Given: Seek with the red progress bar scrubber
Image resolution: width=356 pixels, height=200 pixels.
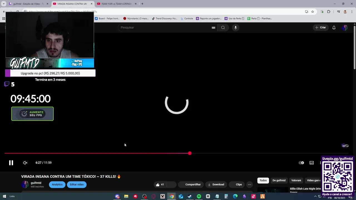Looking at the screenshot, I should pos(190,153).
